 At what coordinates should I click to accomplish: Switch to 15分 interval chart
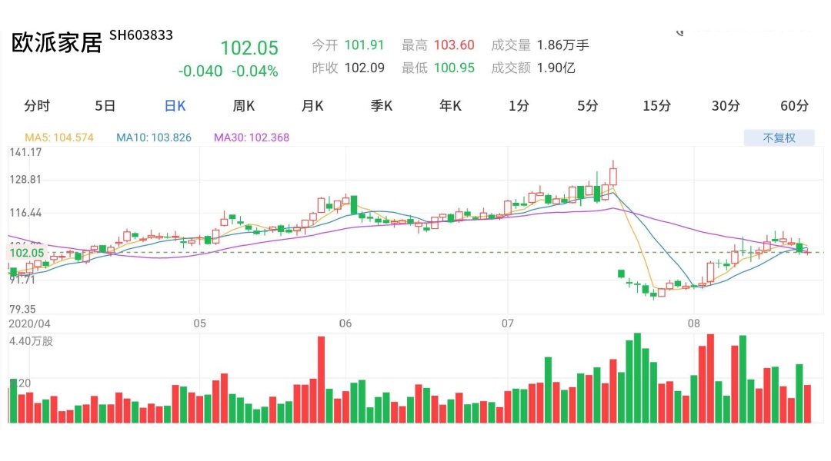pos(656,106)
